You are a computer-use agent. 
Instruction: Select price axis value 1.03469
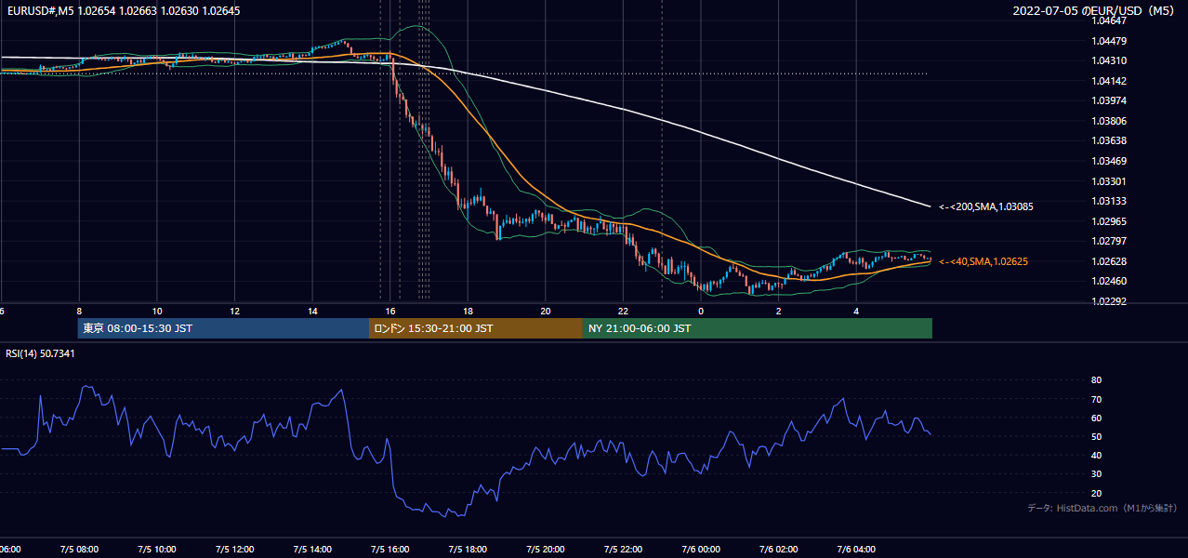[1109, 161]
